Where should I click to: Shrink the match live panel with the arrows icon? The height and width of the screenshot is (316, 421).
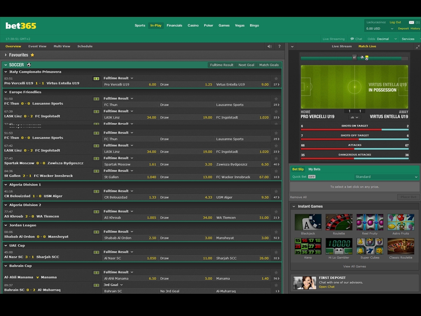[417, 46]
